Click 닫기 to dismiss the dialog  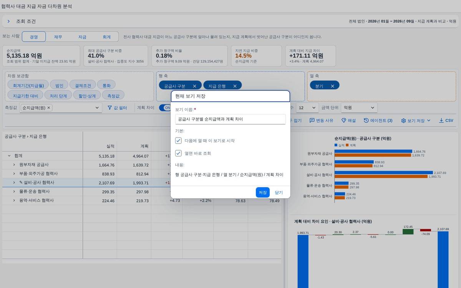point(279,192)
